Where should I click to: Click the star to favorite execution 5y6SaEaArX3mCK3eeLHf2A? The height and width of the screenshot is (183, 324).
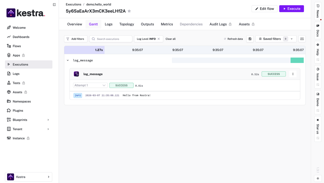(129, 11)
